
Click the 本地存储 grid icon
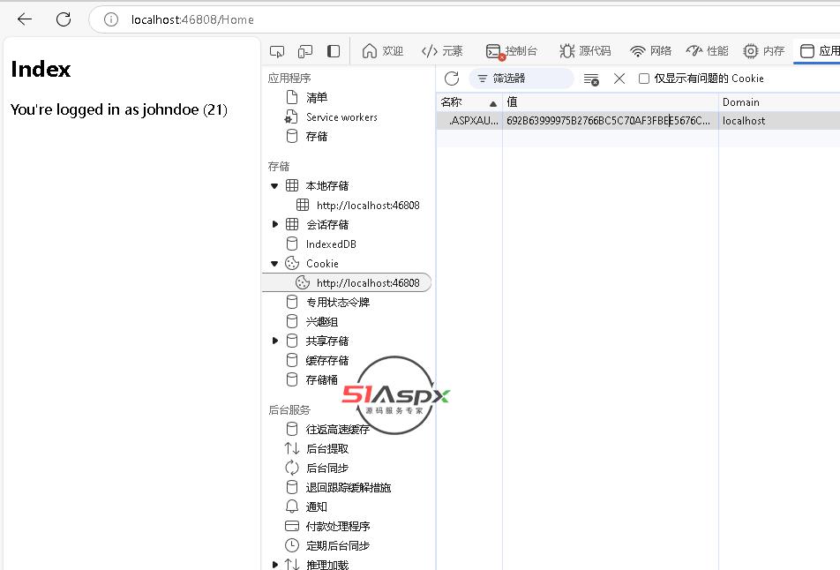tap(292, 185)
